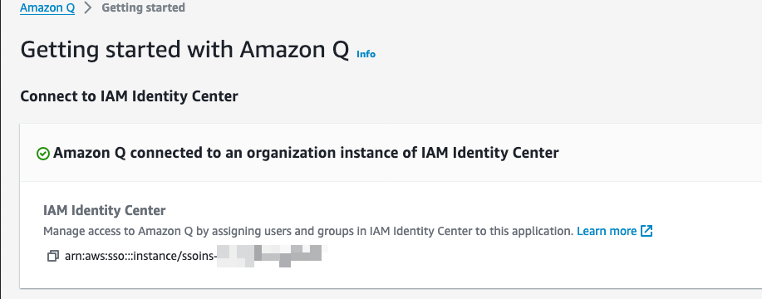This screenshot has width=762, height=299.
Task: Open the Learn more link
Action: [x=607, y=231]
